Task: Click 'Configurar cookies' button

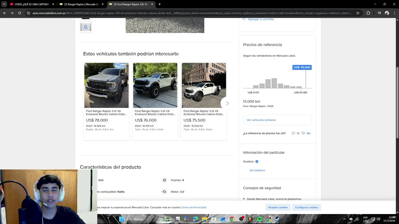Action: [x=306, y=207]
